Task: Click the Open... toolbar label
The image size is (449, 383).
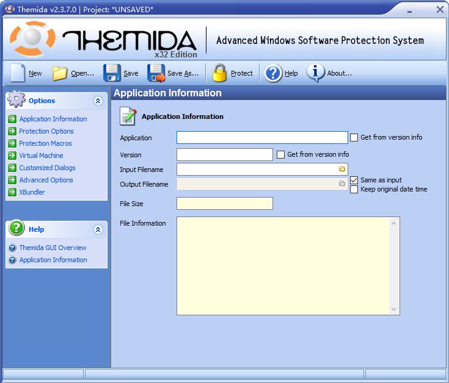Action: pyautogui.click(x=82, y=73)
